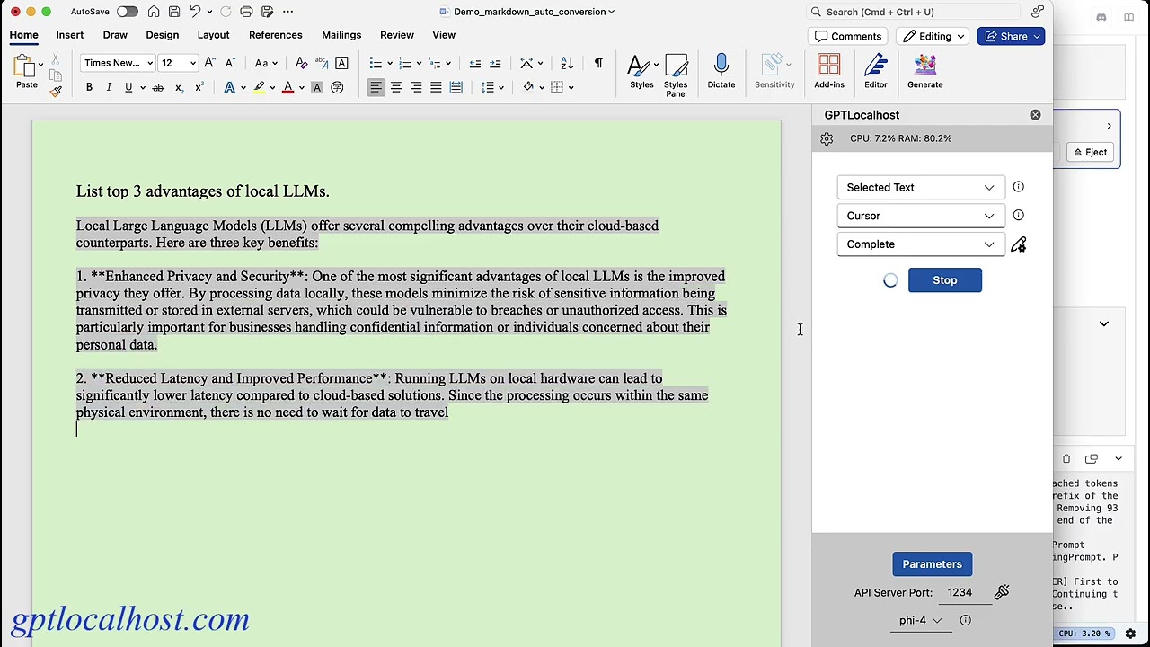
Task: Expand the Editing mode menu
Action: 934,36
